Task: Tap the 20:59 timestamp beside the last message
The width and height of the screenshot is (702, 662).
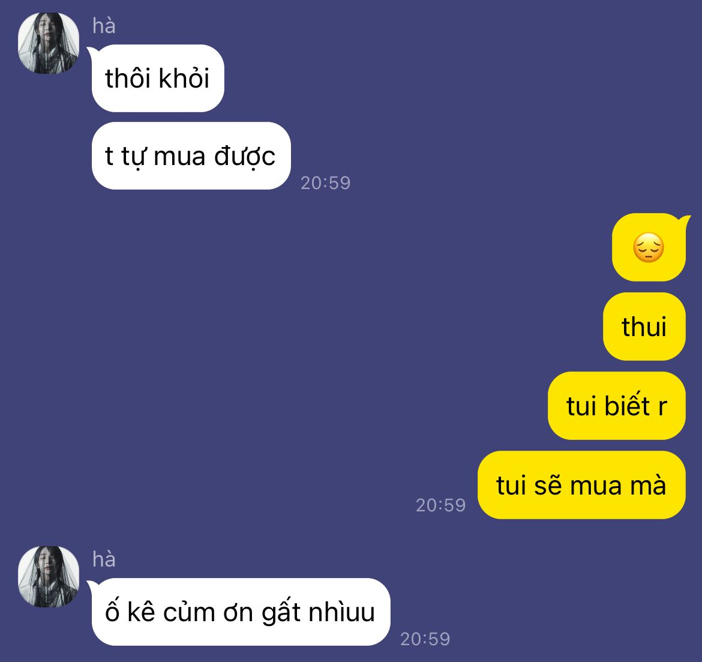Action: [x=425, y=639]
